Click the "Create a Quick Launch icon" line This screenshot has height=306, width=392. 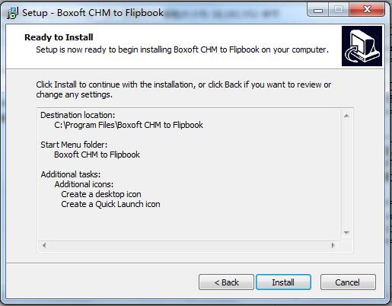point(110,204)
